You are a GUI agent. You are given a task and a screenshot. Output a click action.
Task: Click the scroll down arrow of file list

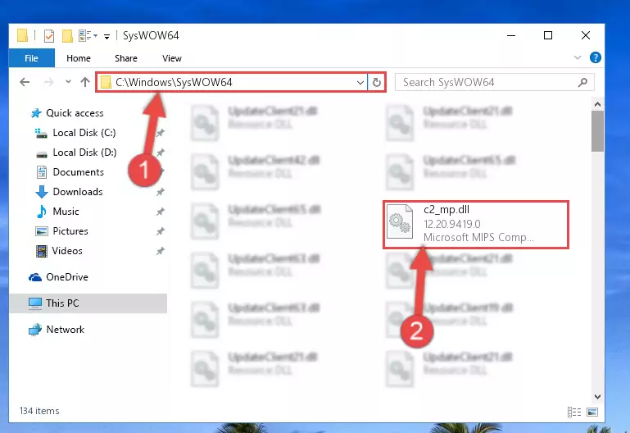(x=597, y=397)
